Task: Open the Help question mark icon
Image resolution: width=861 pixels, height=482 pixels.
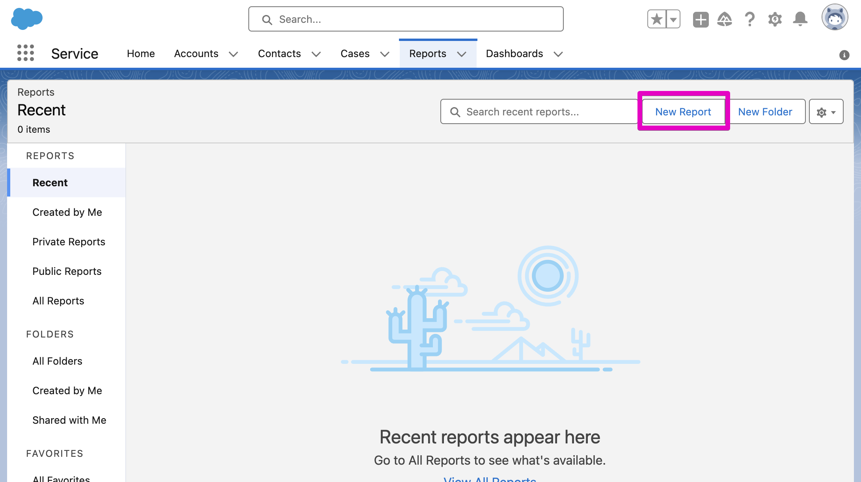Action: (x=749, y=19)
